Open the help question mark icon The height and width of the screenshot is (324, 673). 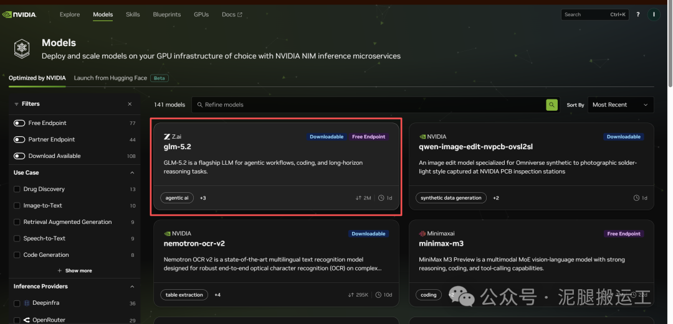[638, 14]
